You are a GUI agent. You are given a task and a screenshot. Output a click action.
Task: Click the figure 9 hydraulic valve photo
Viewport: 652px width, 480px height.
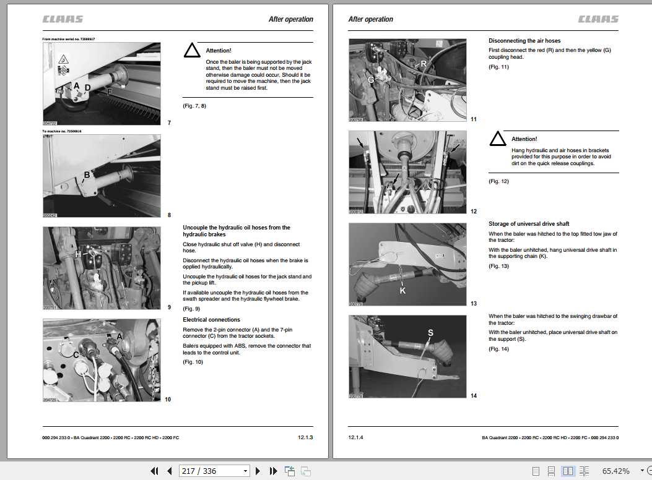click(x=102, y=268)
